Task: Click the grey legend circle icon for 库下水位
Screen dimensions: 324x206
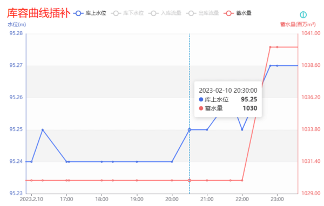Action: coord(116,13)
